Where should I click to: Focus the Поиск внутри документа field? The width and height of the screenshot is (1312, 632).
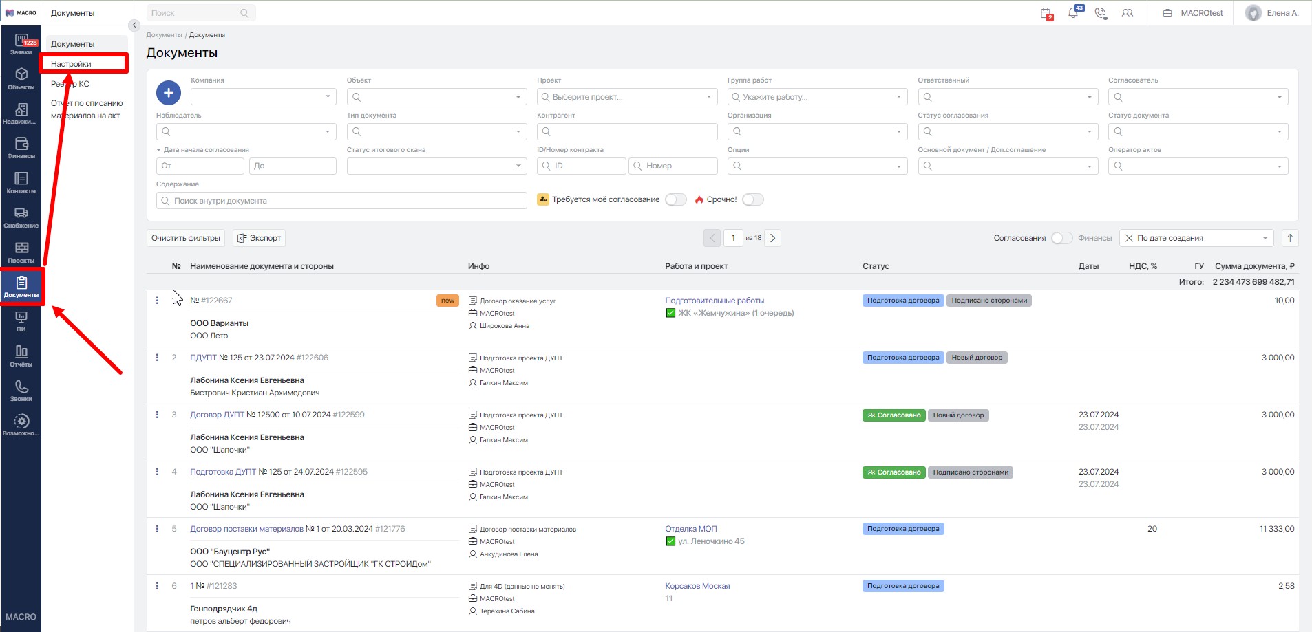341,201
